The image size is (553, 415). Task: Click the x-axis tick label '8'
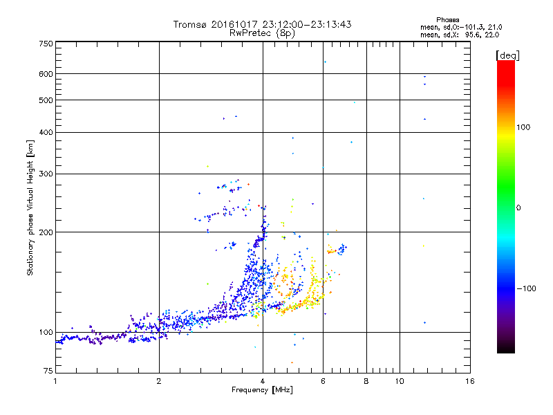366,381
